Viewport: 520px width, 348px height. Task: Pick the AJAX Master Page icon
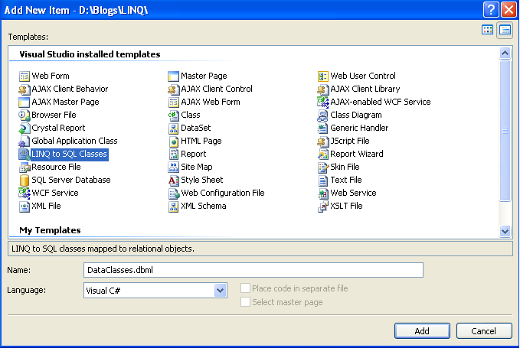click(24, 102)
